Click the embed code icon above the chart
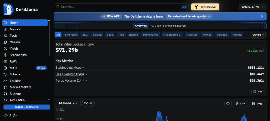Viewport: 270px width, 121px height. [228, 103]
